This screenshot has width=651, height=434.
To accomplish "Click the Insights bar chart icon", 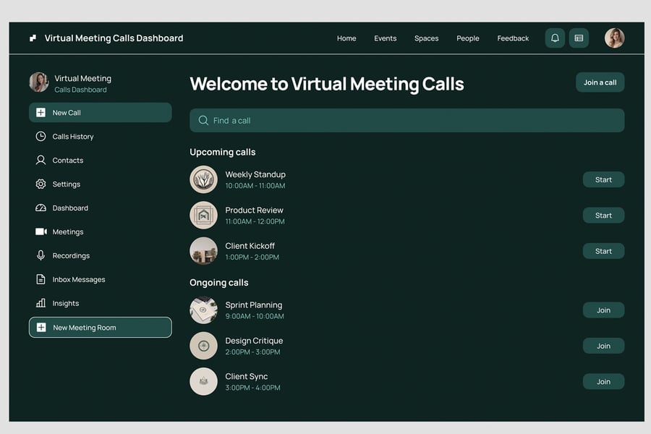I will (x=41, y=304).
